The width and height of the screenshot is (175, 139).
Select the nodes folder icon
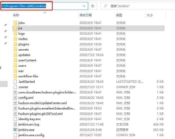click(15, 39)
